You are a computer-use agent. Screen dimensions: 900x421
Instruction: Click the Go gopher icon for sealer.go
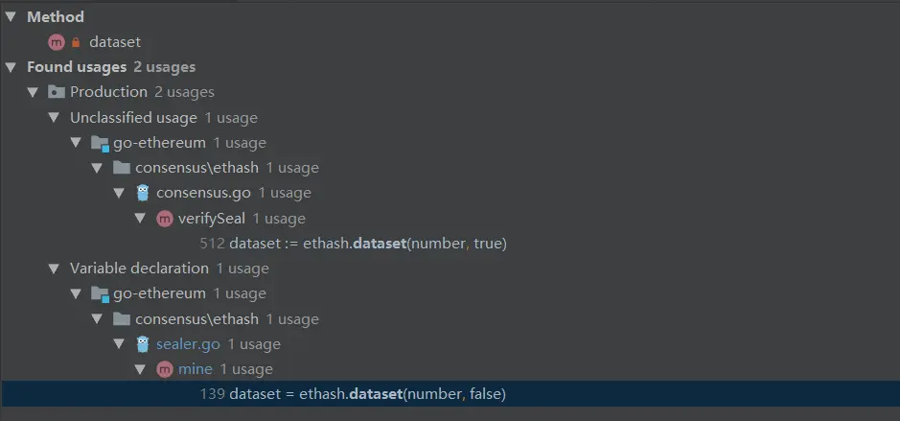click(x=143, y=344)
